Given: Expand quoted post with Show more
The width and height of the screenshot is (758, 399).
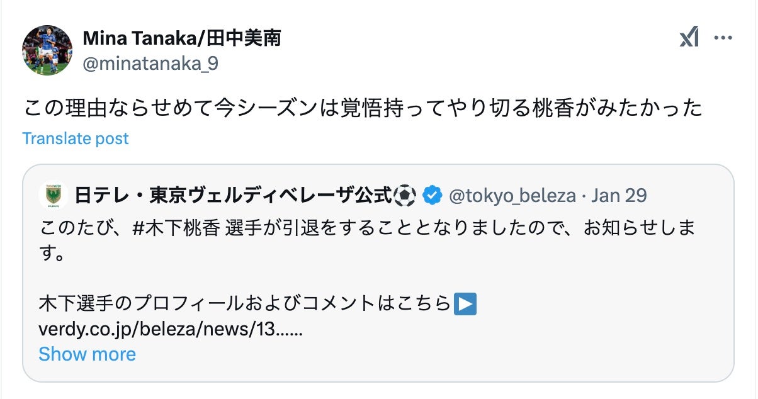Looking at the screenshot, I should pos(87,354).
